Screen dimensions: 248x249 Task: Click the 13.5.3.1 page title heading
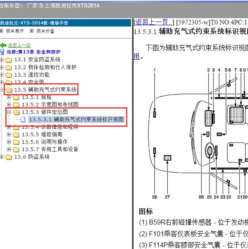click(191, 31)
